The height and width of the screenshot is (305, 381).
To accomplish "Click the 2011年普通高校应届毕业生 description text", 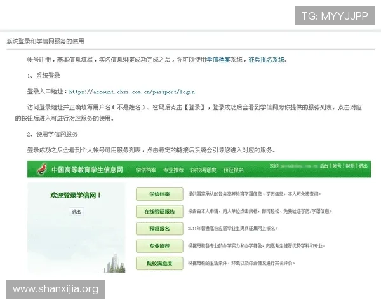I will coord(232,228).
